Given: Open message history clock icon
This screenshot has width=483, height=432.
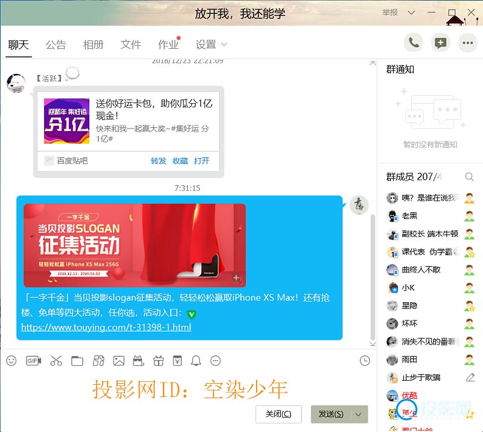Looking at the screenshot, I should tap(365, 361).
